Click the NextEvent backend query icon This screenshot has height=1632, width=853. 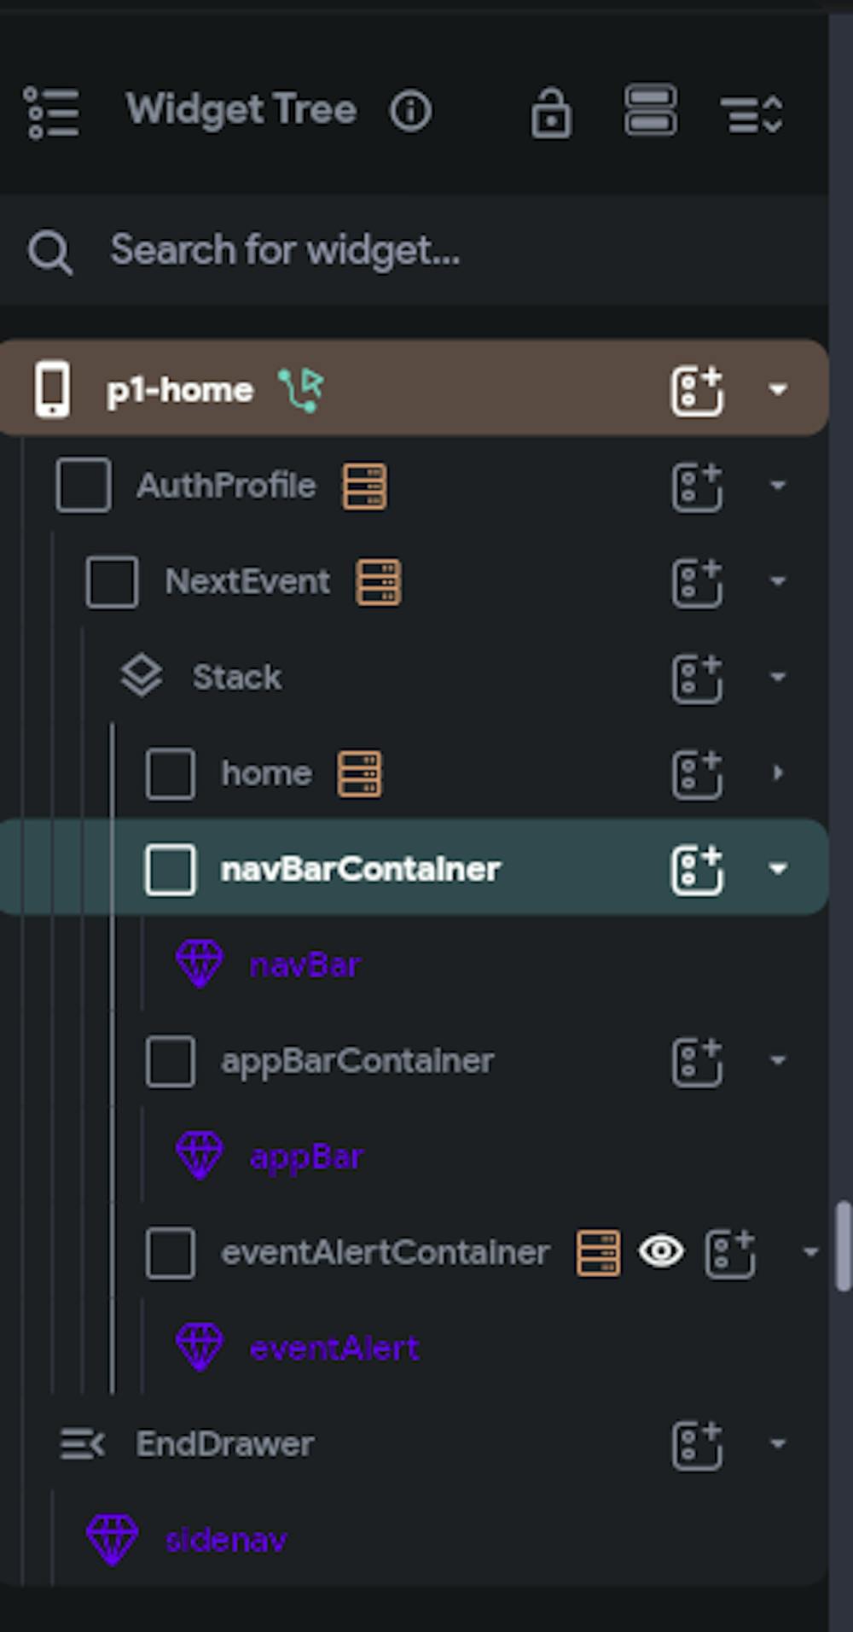[379, 582]
